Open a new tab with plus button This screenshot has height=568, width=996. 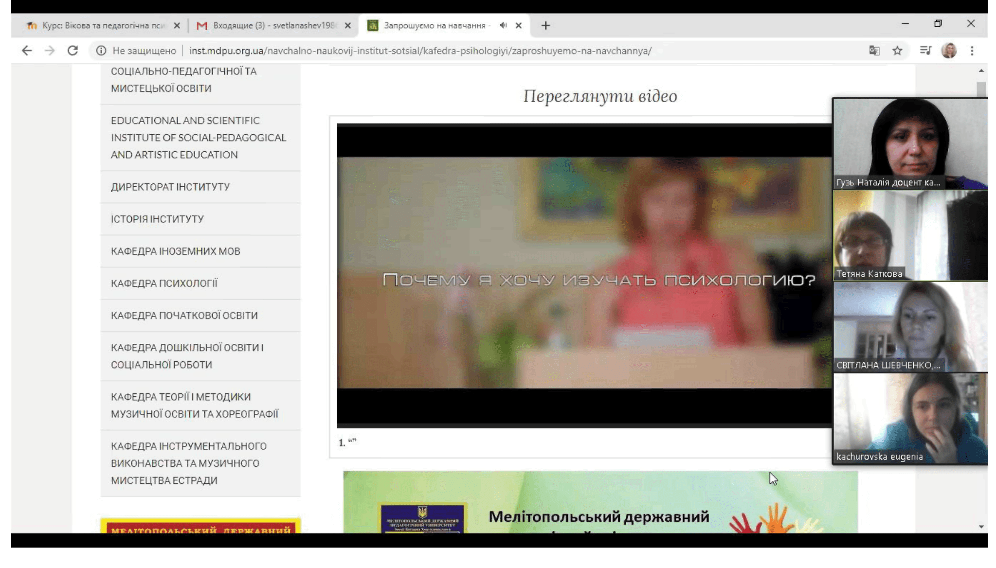545,25
